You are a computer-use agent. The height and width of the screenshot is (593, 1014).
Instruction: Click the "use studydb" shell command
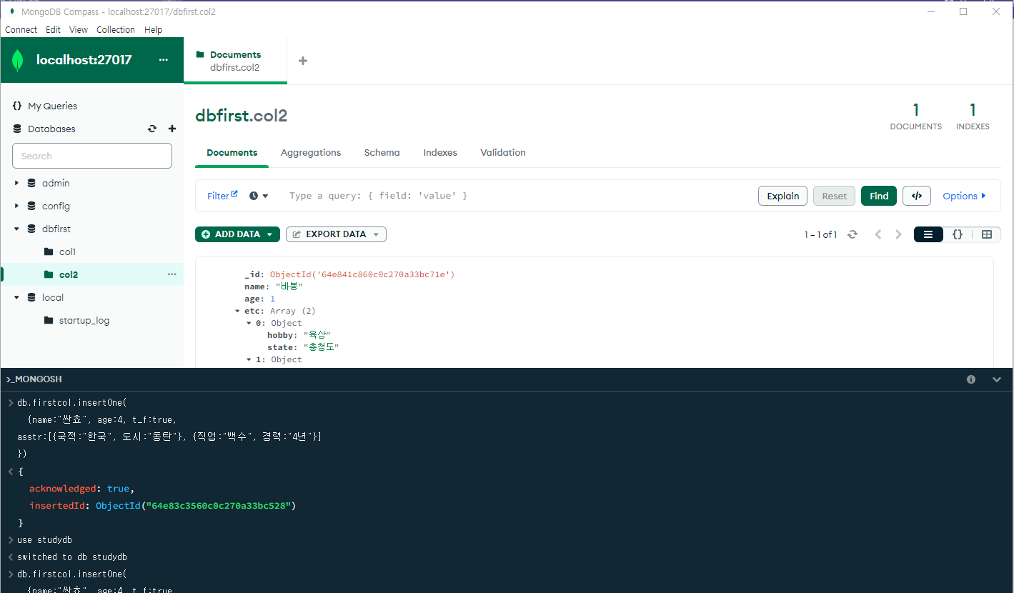click(44, 540)
